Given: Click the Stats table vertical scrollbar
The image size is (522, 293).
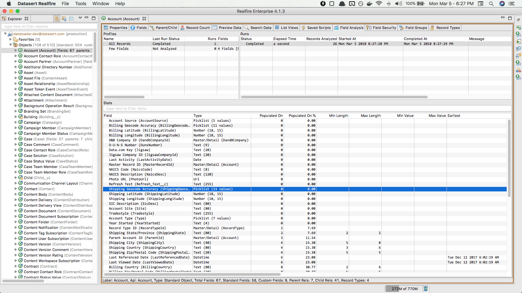Looking at the screenshot, I should [x=509, y=158].
